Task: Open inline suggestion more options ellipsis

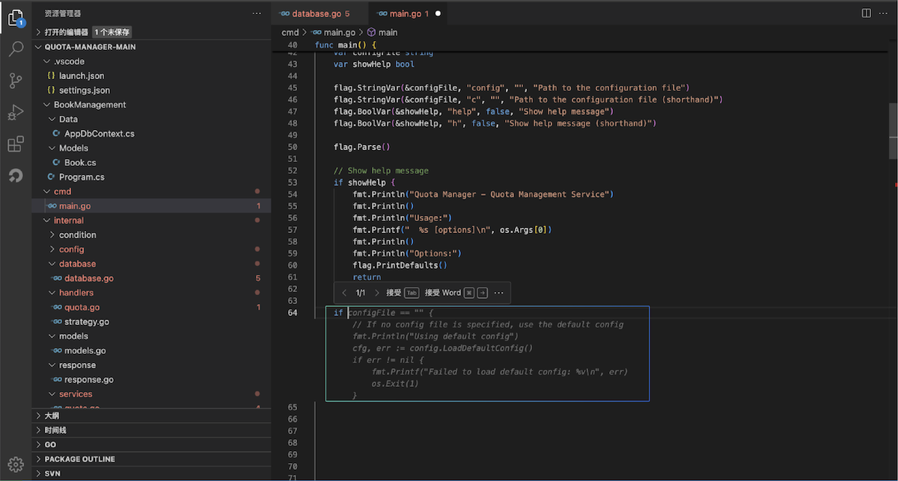Action: point(498,293)
